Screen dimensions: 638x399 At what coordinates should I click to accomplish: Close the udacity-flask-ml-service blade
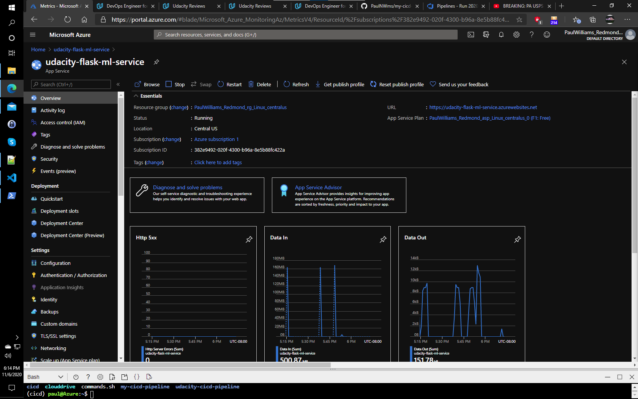coord(624,62)
